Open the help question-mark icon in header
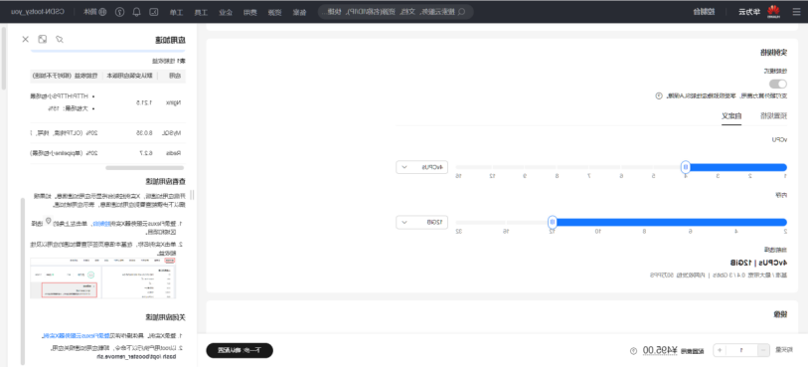Screen dimensions: 808x367 [119, 11]
